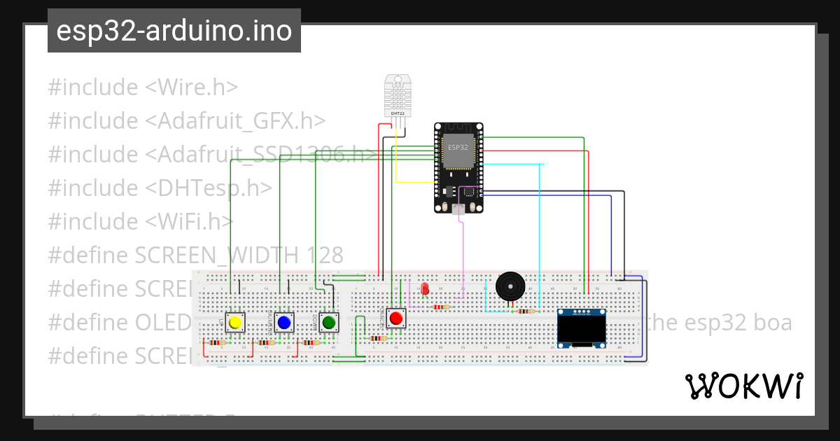Screen dimensions: 840x441
Task: Click the EN button on the ESP32 module
Action: (445, 206)
